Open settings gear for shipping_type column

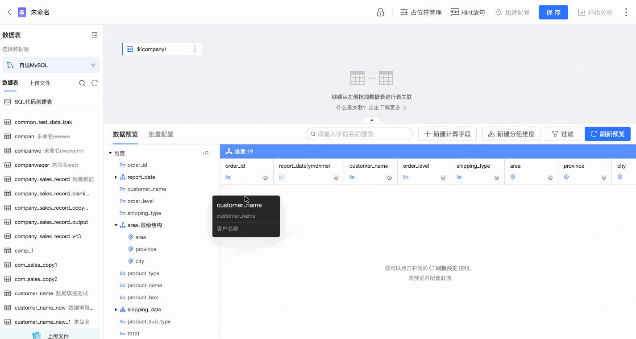(x=497, y=178)
